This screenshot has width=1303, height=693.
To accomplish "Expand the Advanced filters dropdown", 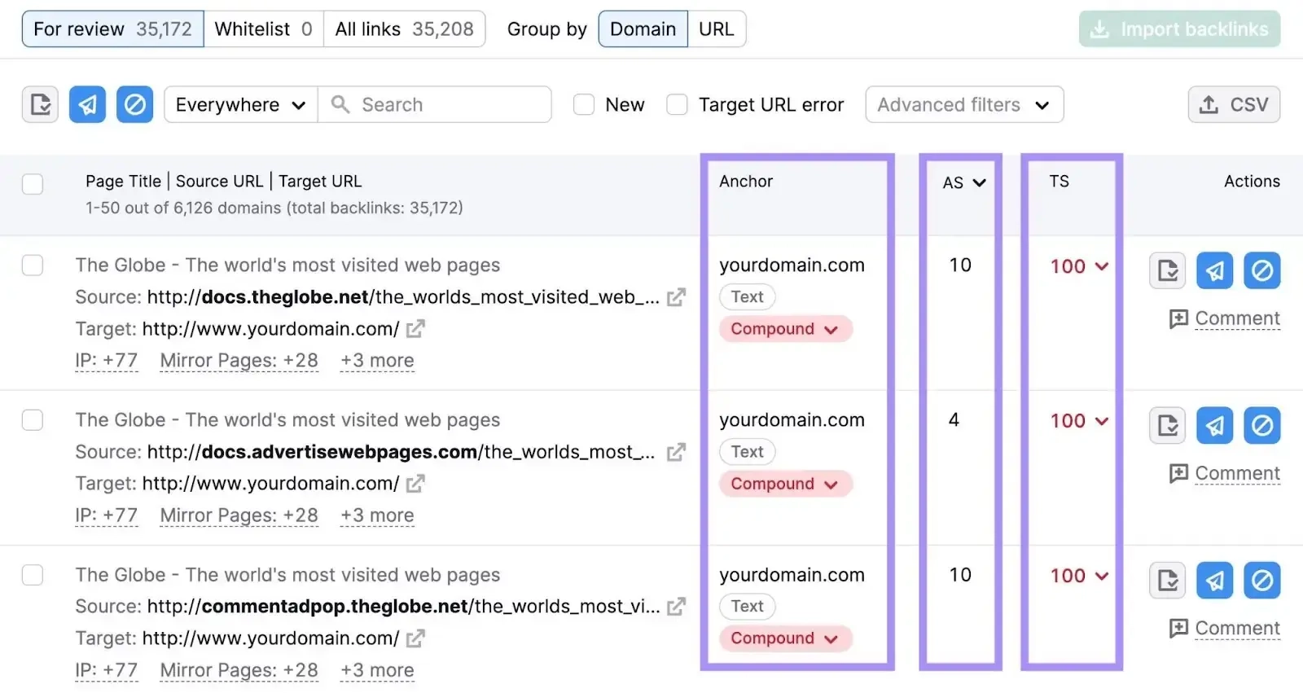I will 963,105.
